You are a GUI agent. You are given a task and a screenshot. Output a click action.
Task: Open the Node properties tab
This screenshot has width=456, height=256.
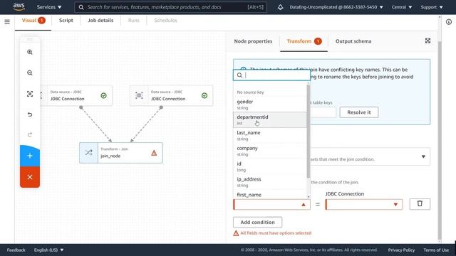tap(253, 41)
